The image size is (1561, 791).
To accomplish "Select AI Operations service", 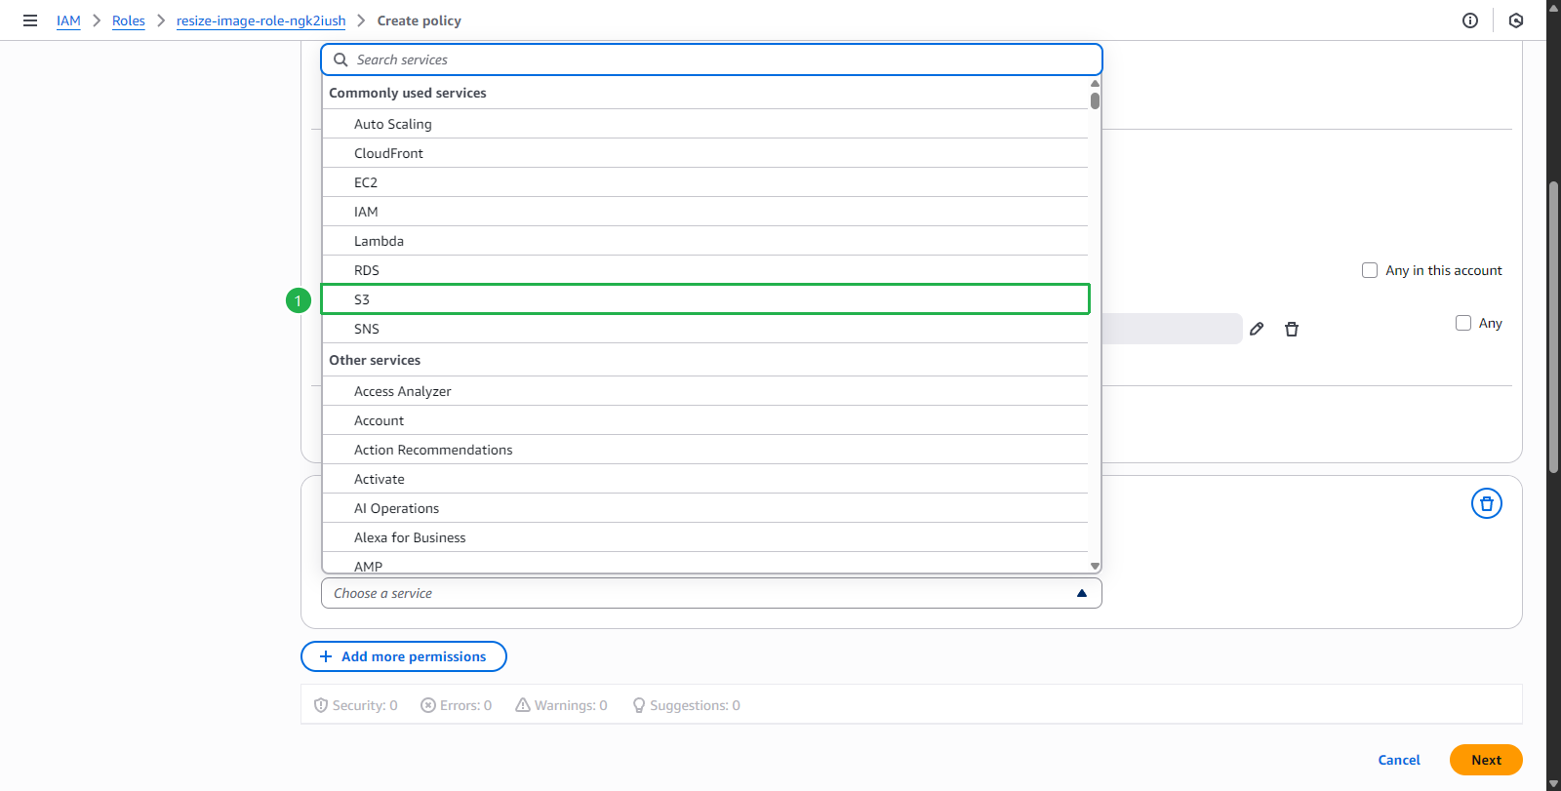I will click(x=705, y=508).
